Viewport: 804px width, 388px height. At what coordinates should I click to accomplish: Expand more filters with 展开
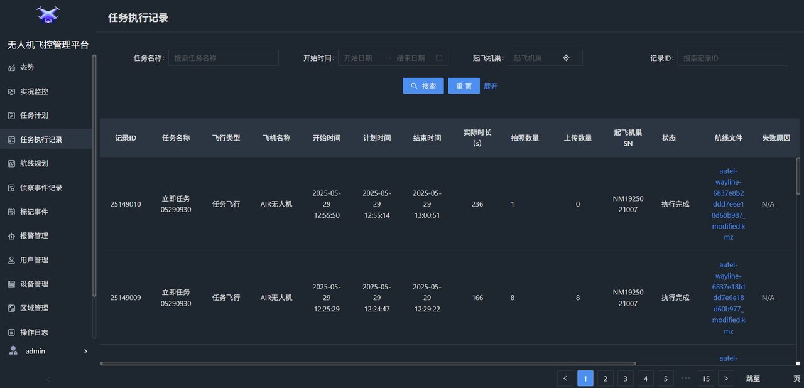(x=491, y=86)
